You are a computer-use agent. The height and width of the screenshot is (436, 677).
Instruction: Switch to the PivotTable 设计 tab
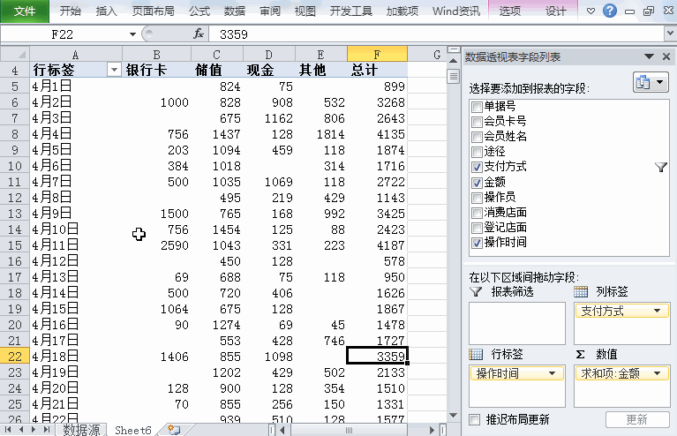coord(555,11)
